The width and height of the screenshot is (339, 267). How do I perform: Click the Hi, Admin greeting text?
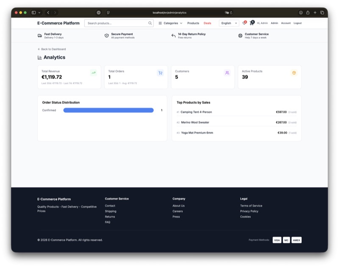pos(262,23)
